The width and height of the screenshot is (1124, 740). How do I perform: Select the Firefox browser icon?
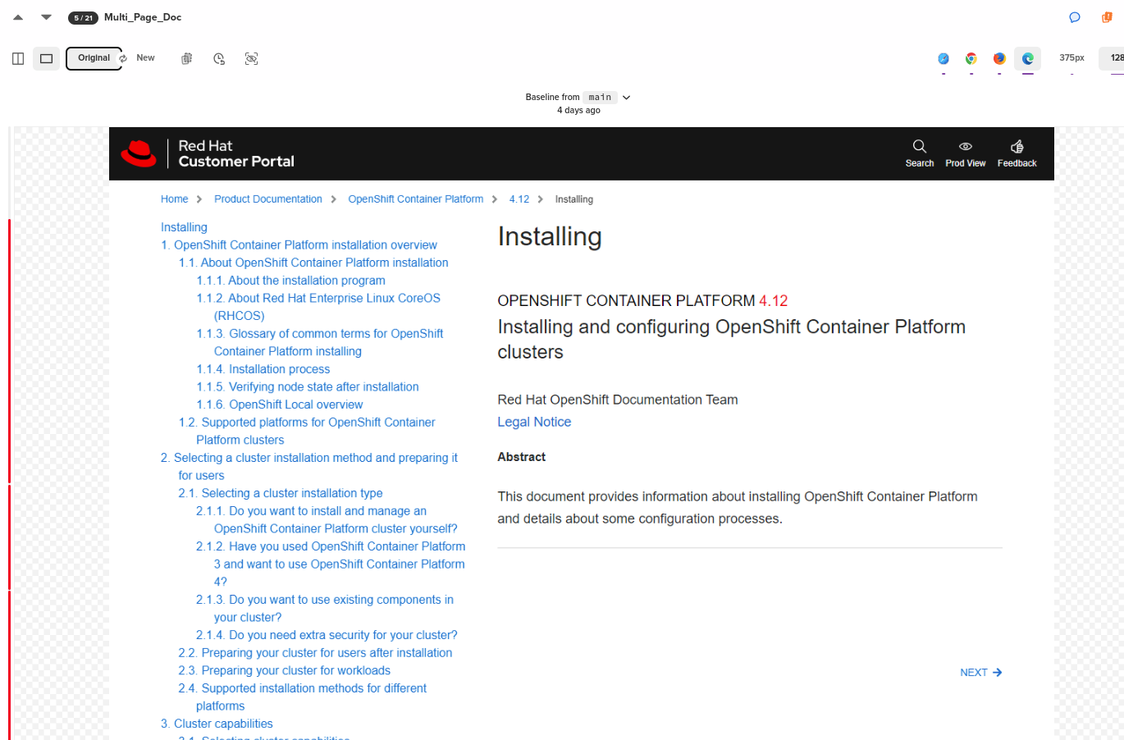999,58
